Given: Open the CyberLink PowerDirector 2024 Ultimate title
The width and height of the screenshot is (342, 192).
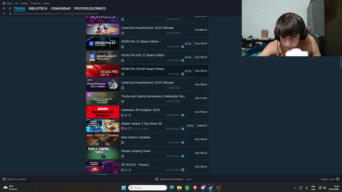Looking at the screenshot, I should (147, 83).
